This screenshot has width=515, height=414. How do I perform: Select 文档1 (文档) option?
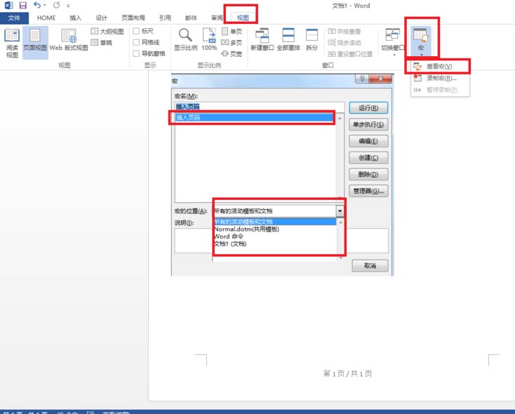pyautogui.click(x=275, y=243)
